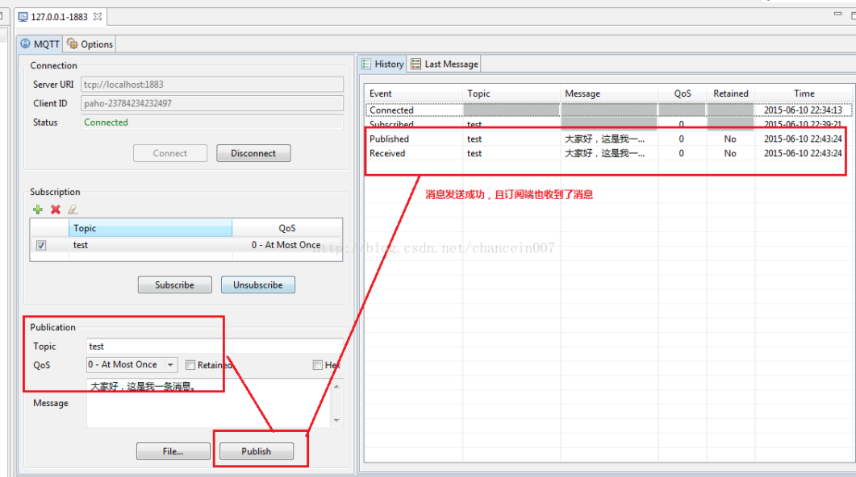Close the 127.0.0.1-1883 editor tab
This screenshot has width=856, height=477.
[x=98, y=16]
